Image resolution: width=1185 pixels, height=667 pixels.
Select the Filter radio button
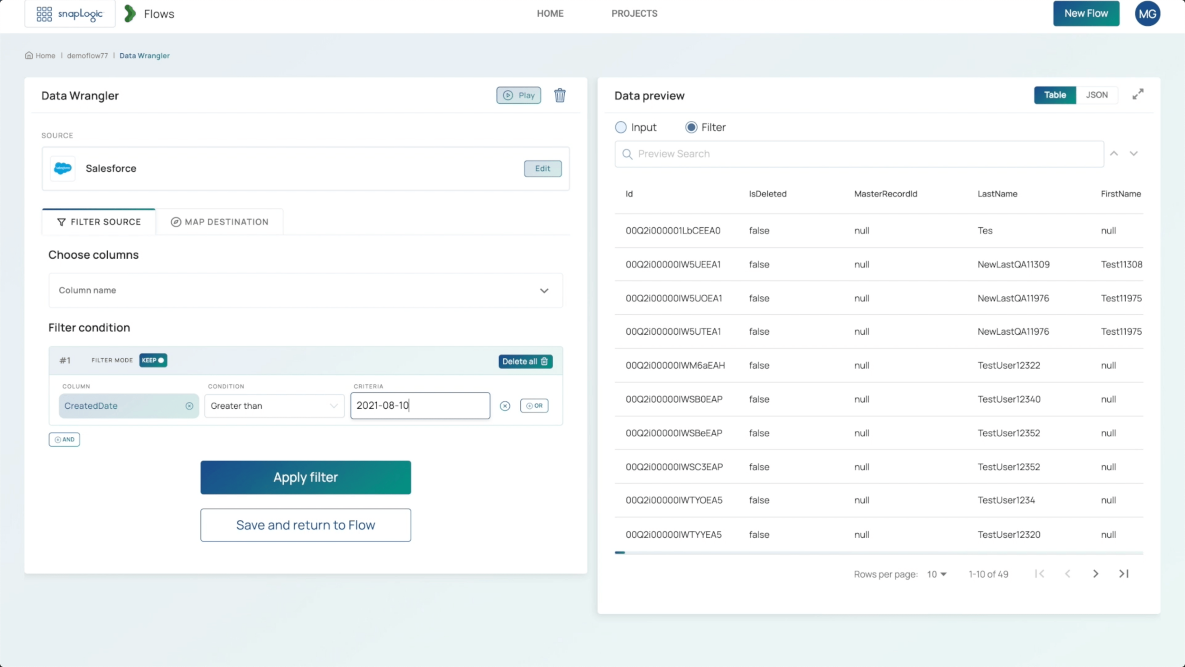pos(691,127)
